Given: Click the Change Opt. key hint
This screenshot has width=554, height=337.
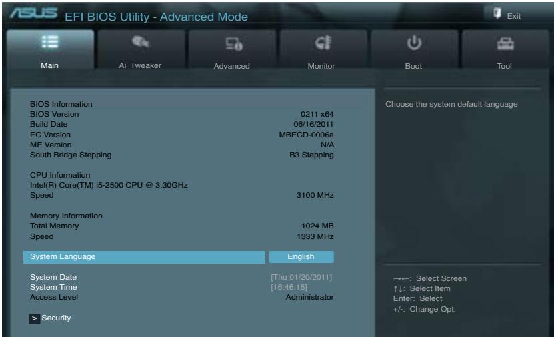Looking at the screenshot, I should click(424, 309).
